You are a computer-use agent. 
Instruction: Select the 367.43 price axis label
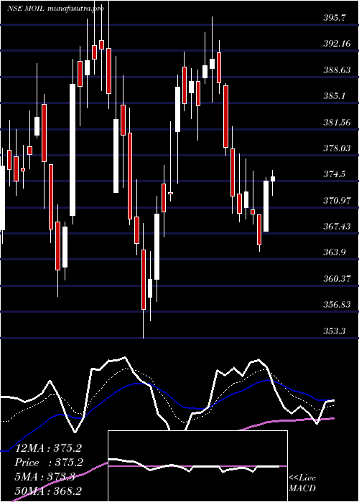(x=337, y=227)
